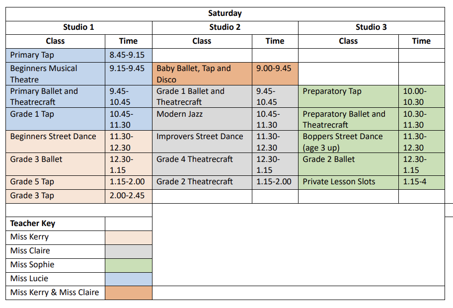Click the Miss Claire grey color swatch
The image size is (453, 308).
(x=128, y=251)
